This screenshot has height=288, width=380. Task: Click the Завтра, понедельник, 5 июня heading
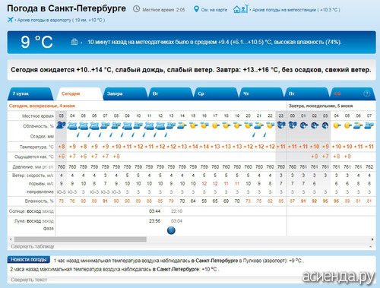321,106
